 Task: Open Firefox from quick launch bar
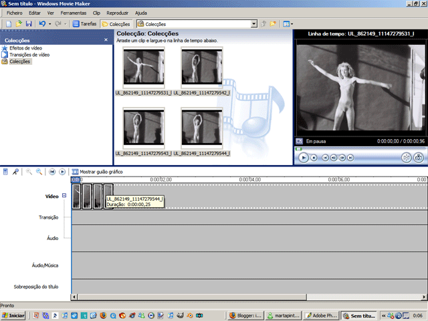[x=103, y=316]
